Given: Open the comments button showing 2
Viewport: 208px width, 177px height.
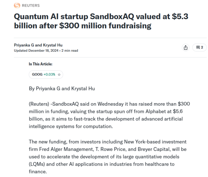Looking at the screenshot, I should click(x=199, y=48).
